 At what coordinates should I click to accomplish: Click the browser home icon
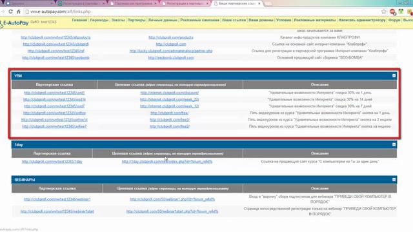click(19, 12)
